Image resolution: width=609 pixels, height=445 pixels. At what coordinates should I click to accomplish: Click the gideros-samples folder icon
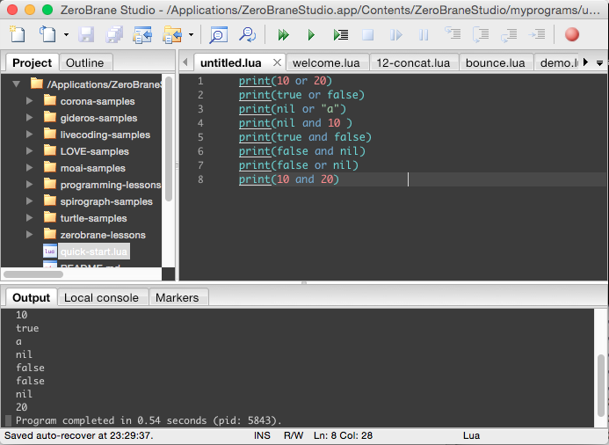pyautogui.click(x=50, y=117)
